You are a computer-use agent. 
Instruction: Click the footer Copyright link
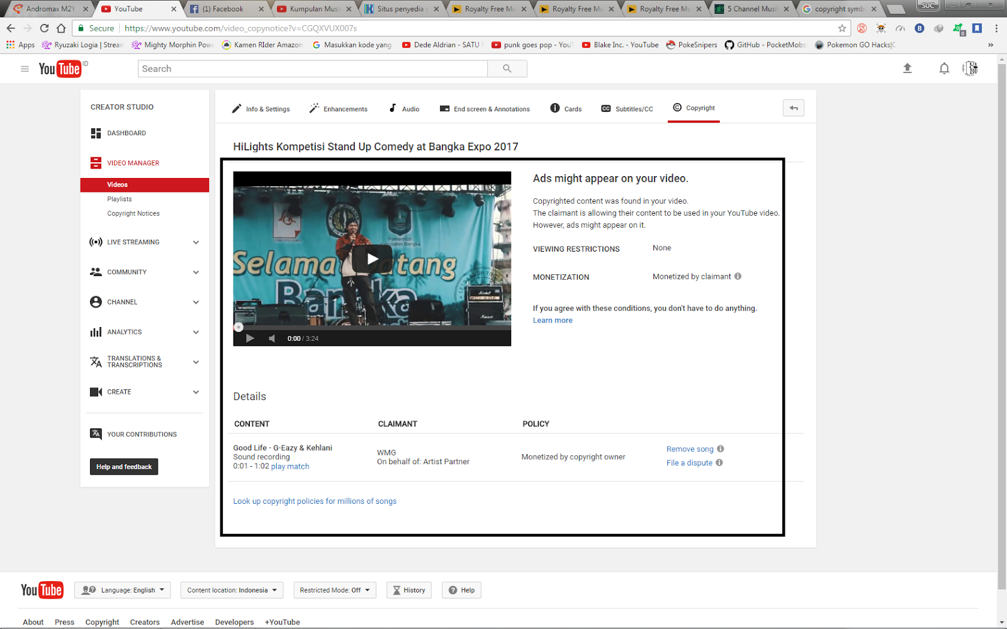(102, 622)
